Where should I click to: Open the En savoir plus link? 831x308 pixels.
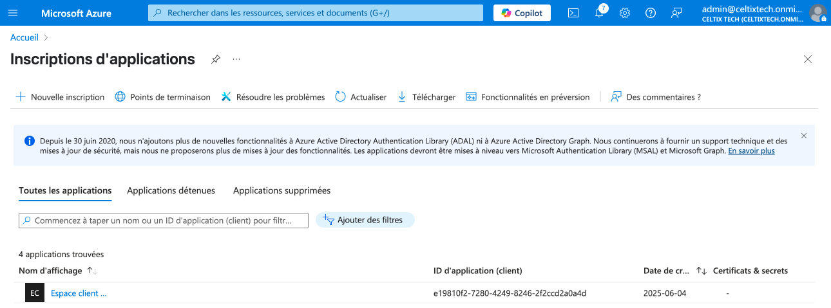coord(751,151)
